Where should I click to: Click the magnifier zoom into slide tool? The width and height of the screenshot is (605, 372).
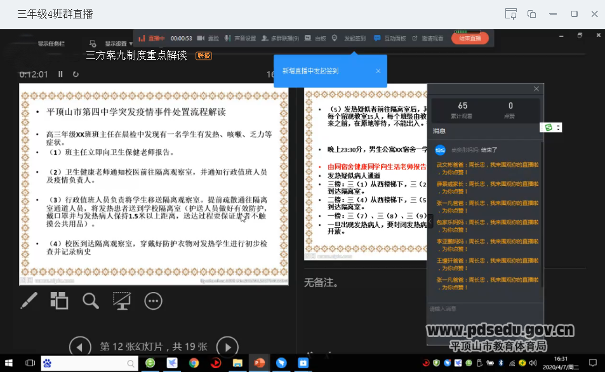click(x=91, y=300)
